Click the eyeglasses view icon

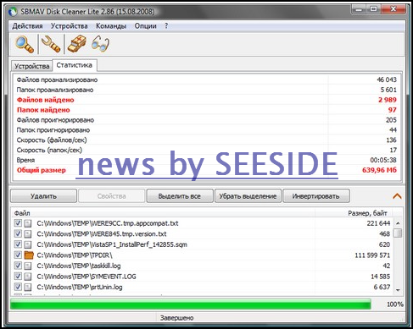click(100, 44)
